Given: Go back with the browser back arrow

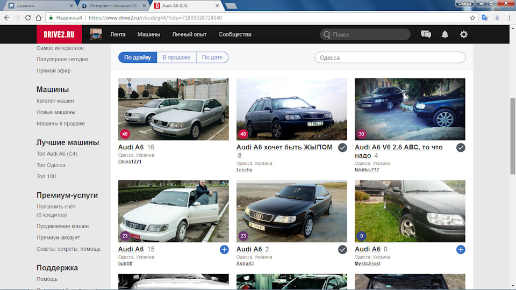Looking at the screenshot, I should tap(6, 18).
